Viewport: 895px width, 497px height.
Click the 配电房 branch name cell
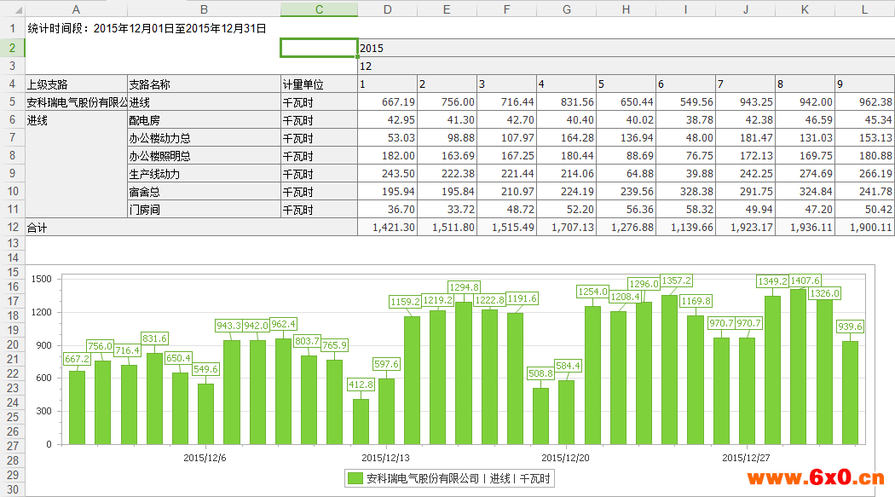point(204,120)
